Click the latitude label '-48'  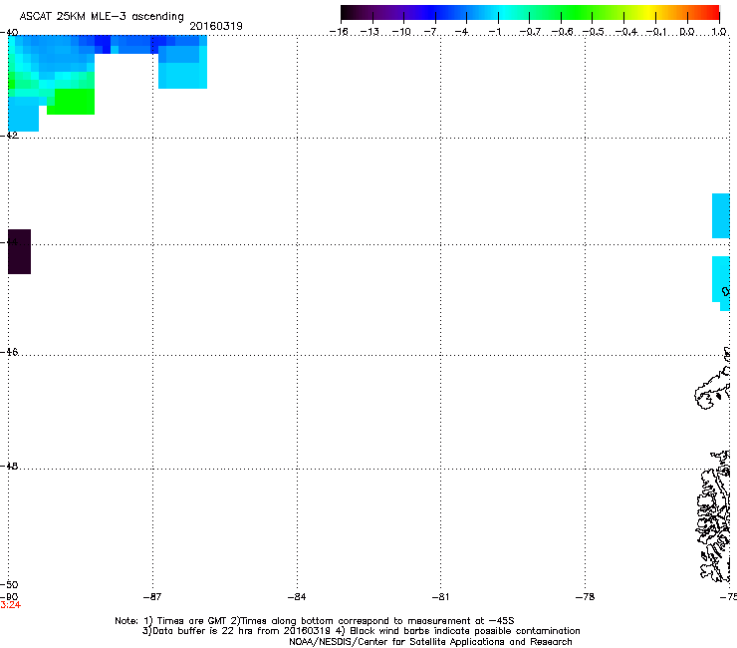[9, 466]
